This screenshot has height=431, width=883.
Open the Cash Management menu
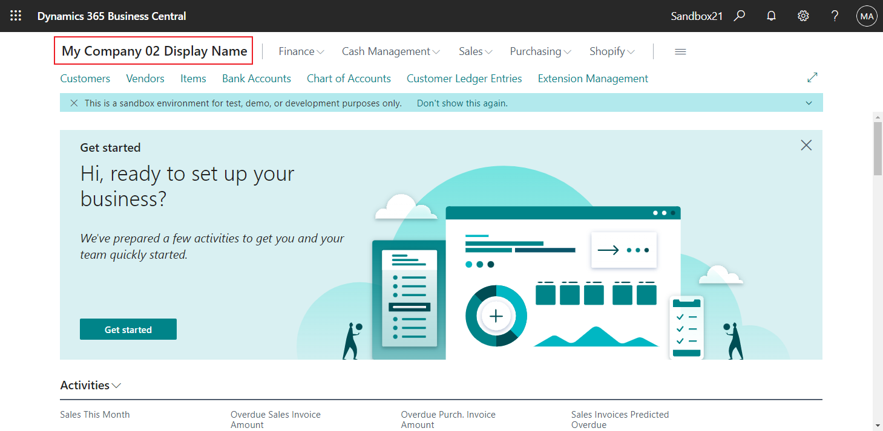click(x=390, y=51)
